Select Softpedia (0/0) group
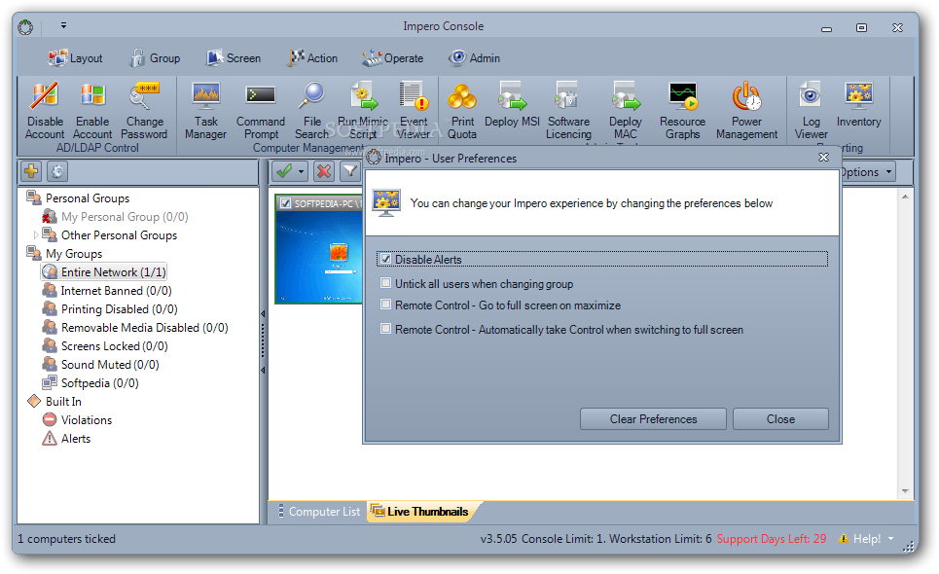The image size is (939, 574). pos(90,383)
